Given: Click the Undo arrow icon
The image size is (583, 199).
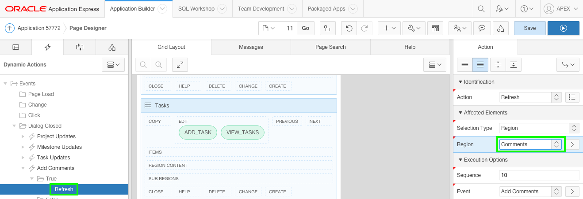Looking at the screenshot, I should 349,28.
